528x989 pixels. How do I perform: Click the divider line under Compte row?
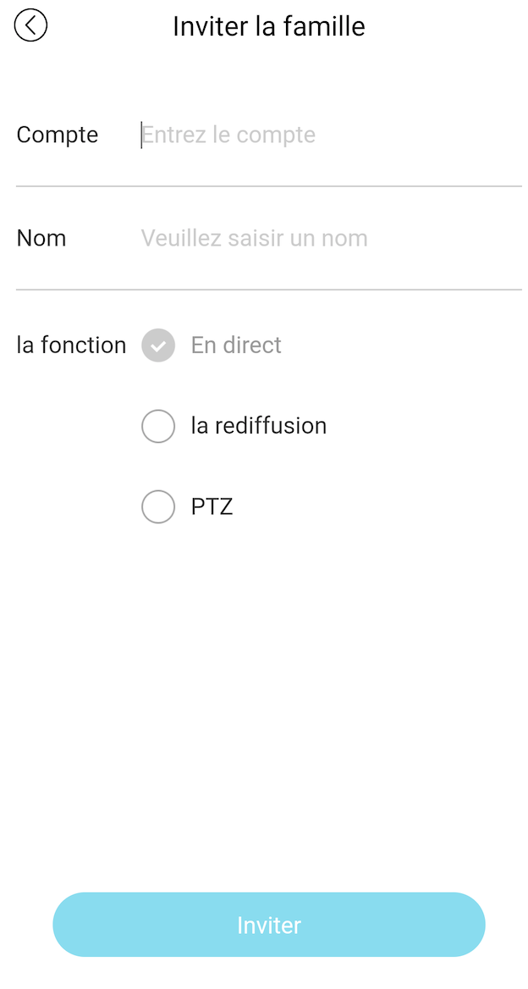coord(269,186)
